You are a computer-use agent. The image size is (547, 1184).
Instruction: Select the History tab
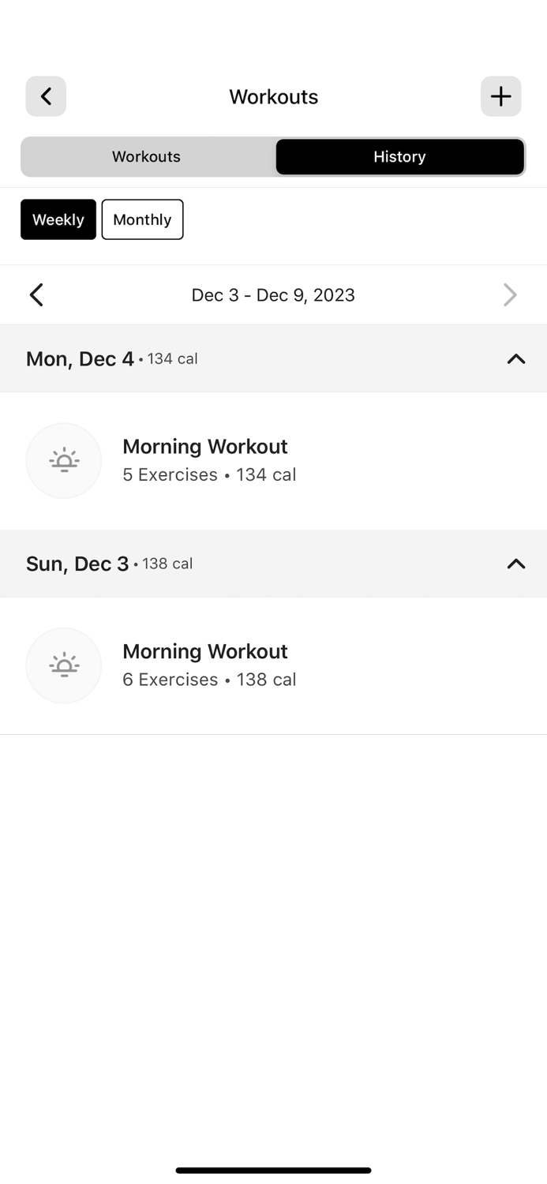click(x=399, y=156)
